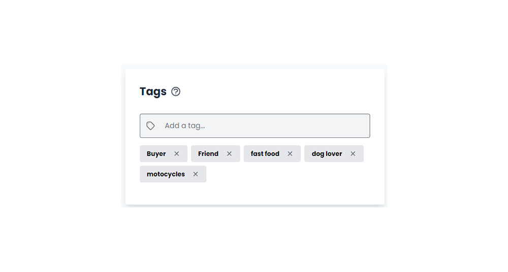Click the 'Add a tag...' placeholder text
The image size is (508, 272).
click(185, 126)
